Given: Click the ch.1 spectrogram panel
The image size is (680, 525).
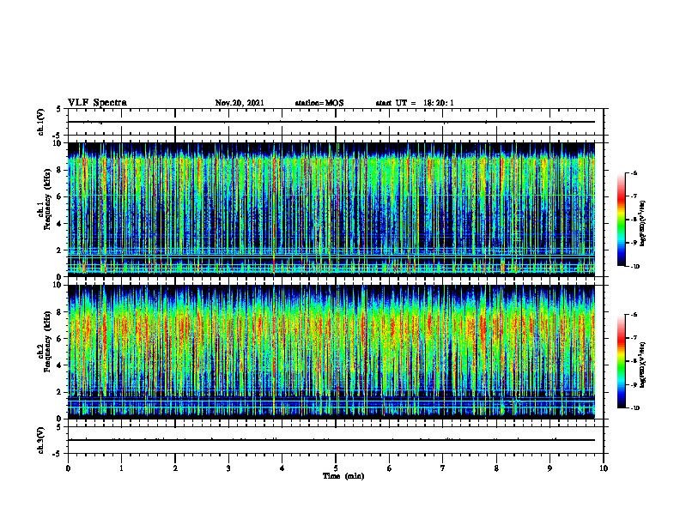Looking at the screenshot, I should (331, 209).
